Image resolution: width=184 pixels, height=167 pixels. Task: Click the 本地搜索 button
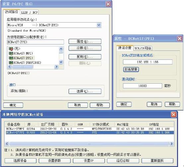(131, 69)
